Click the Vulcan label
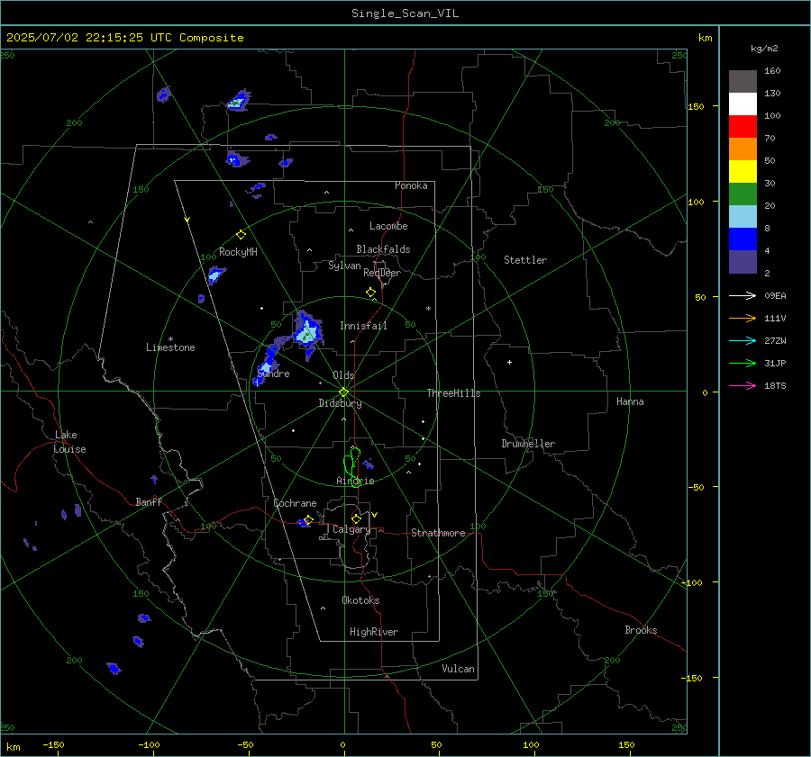The width and height of the screenshot is (811, 757). [x=458, y=669]
